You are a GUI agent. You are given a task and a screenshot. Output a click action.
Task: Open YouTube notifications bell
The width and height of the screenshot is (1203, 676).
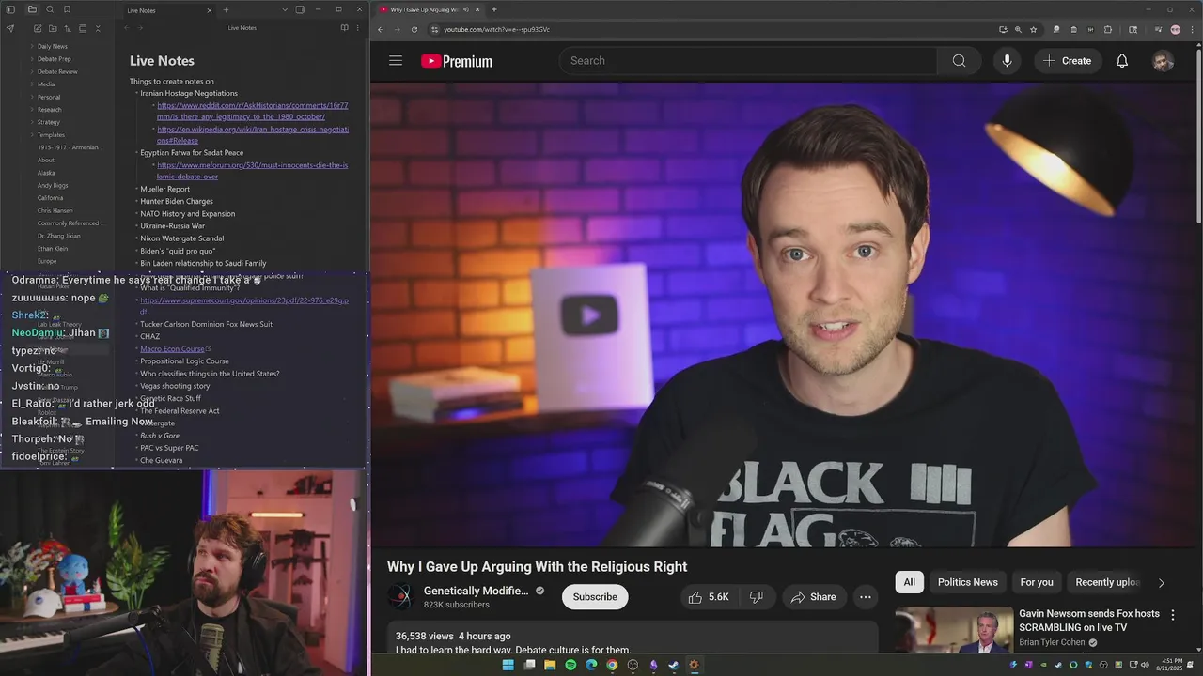1122,61
